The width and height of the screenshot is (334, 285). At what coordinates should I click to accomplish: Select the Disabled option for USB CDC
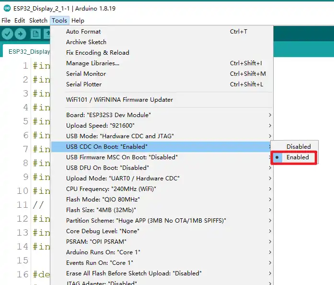click(x=298, y=147)
